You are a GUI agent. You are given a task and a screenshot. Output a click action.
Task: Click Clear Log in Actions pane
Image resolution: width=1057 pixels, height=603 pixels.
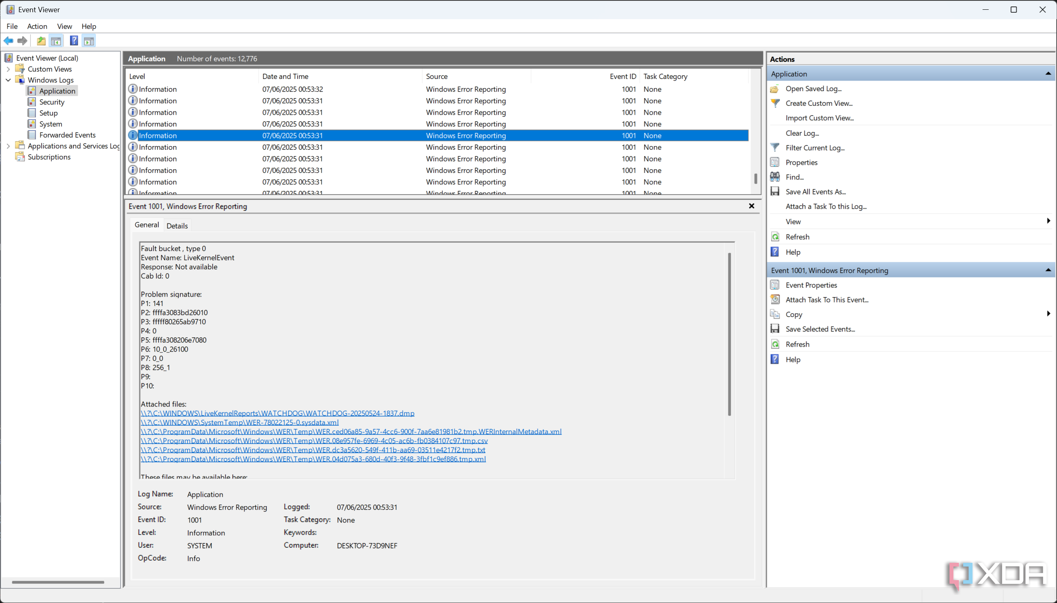point(802,133)
